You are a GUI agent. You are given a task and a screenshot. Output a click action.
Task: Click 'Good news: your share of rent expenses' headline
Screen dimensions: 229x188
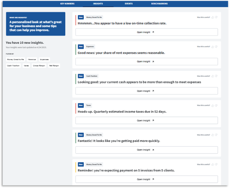point(121,53)
